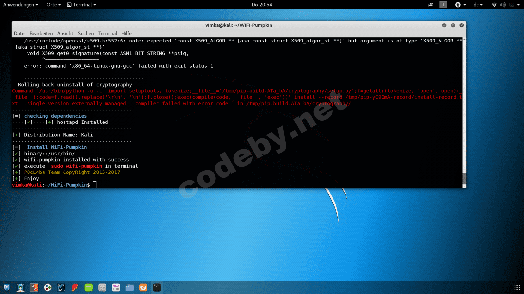Switch to the Terminal icon in the dock
Image resolution: width=524 pixels, height=294 pixels.
point(157,287)
